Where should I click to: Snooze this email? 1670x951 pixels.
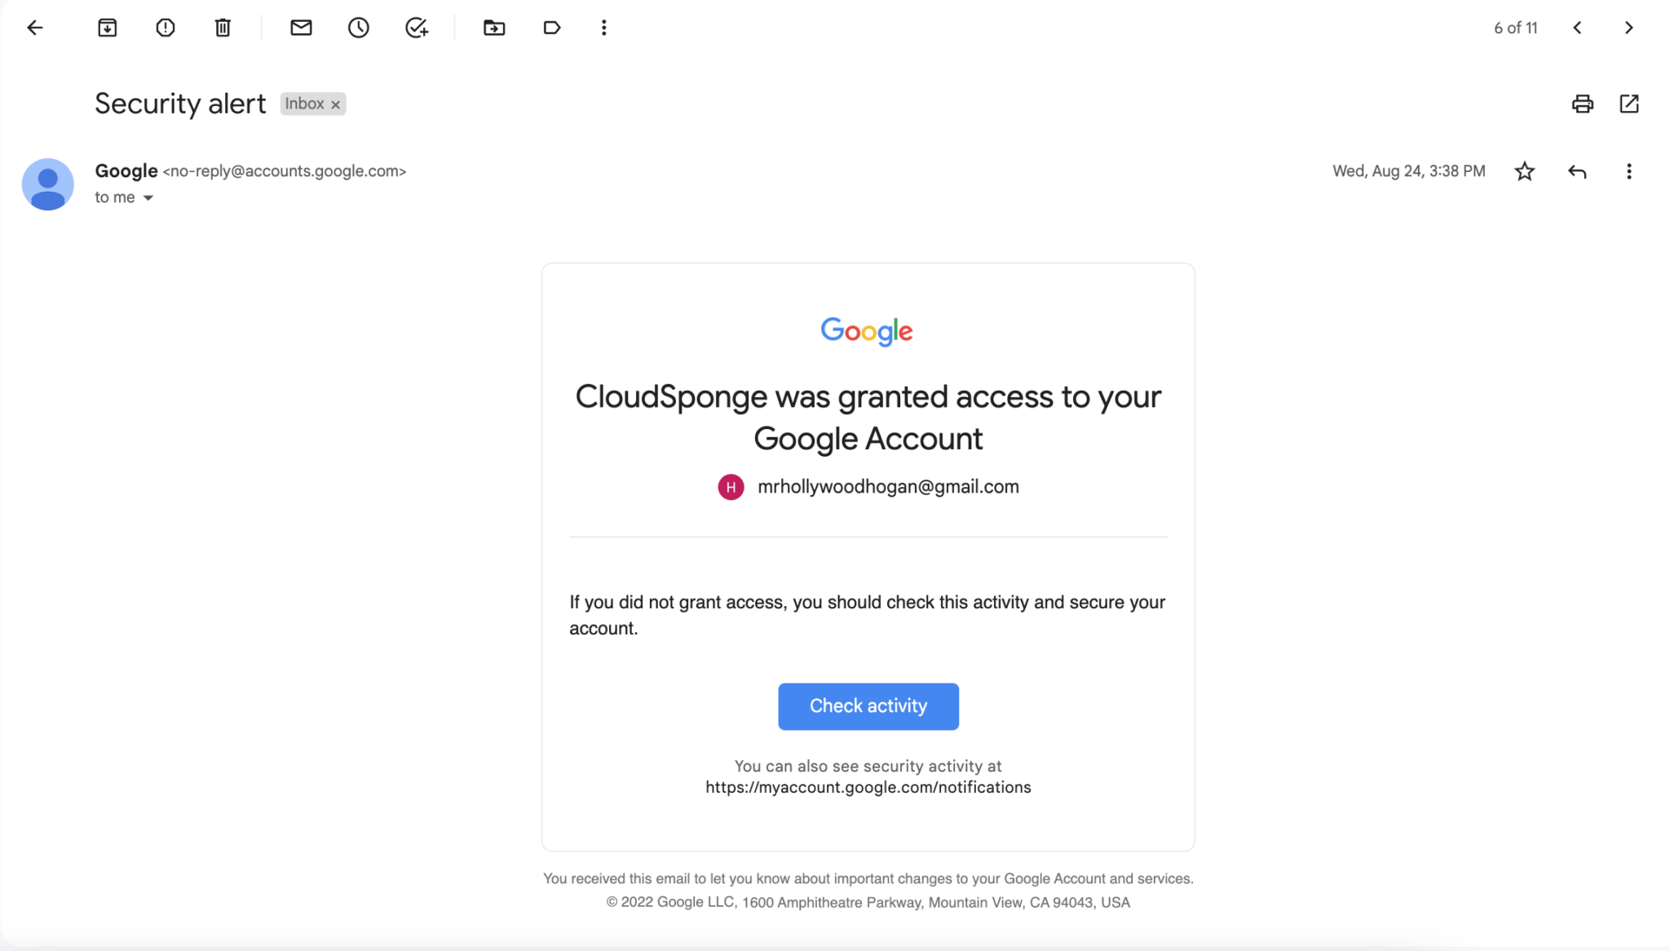[359, 27]
